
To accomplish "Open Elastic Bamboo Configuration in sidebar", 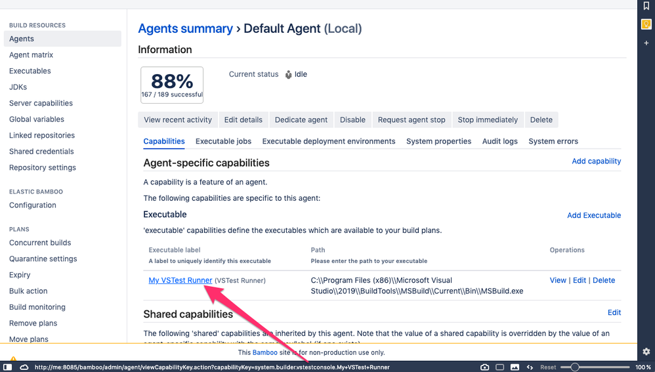I will point(33,205).
